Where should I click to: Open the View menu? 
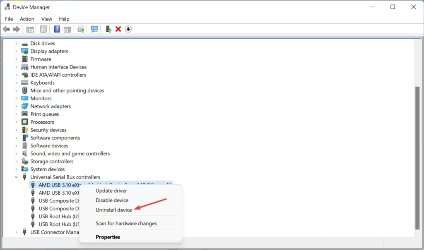click(46, 19)
